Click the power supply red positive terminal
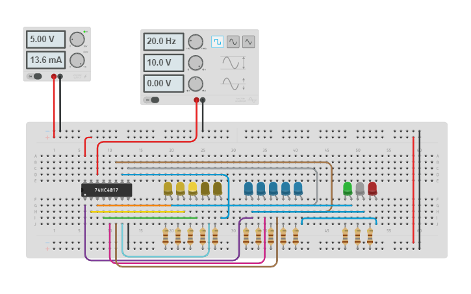This screenshot has width=471, height=294. 54,77
